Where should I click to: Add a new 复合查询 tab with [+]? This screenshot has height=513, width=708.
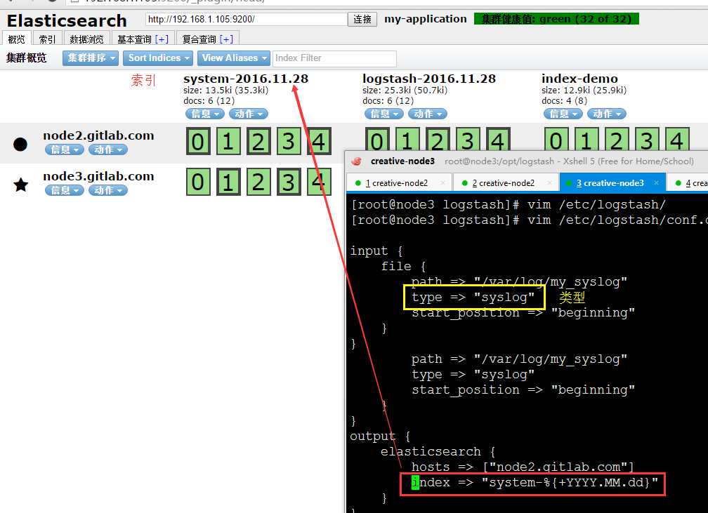pyautogui.click(x=226, y=40)
